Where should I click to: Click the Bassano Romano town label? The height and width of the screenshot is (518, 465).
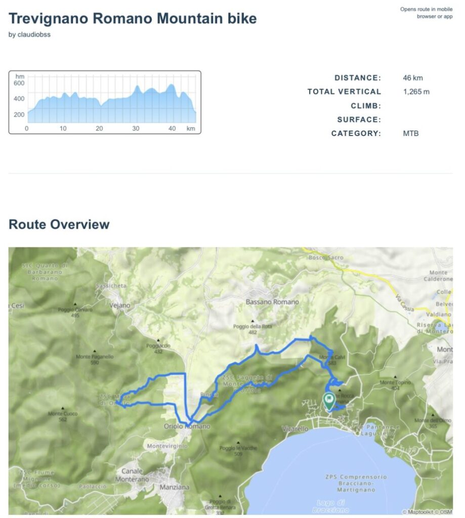[x=272, y=302]
